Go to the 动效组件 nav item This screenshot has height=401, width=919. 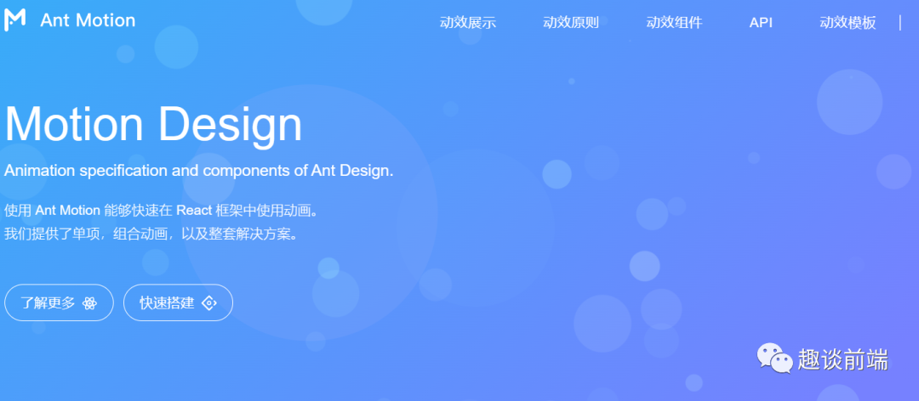674,23
